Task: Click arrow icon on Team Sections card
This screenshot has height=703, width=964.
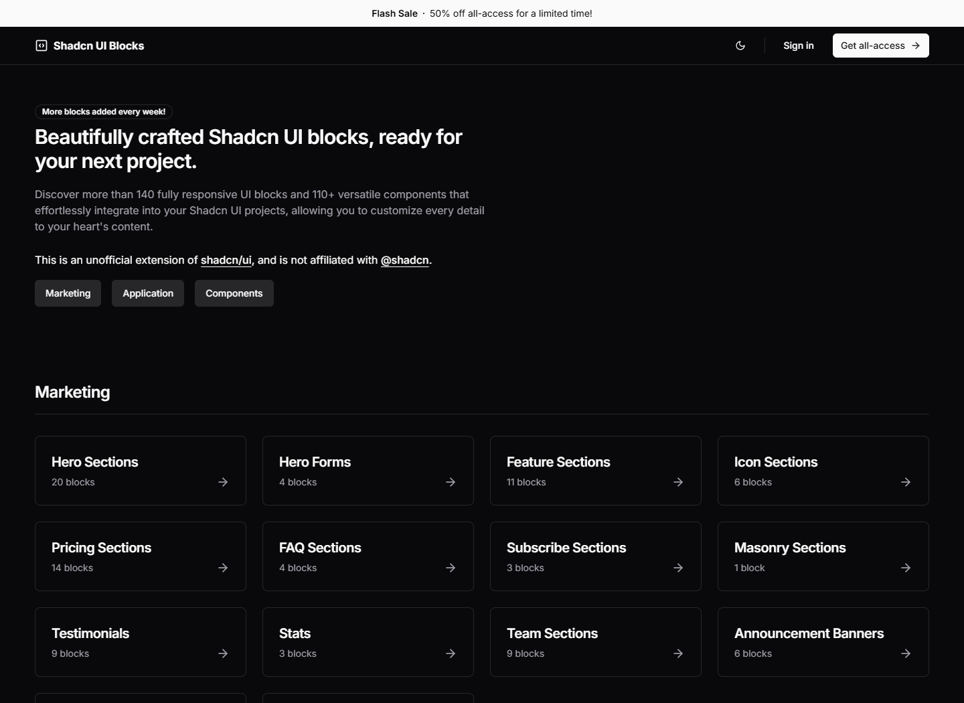Action: click(x=678, y=653)
